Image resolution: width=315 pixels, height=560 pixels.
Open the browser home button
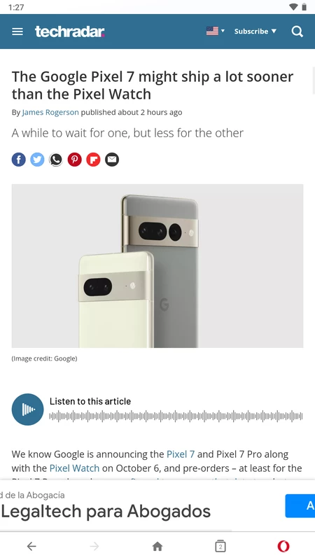(x=157, y=546)
